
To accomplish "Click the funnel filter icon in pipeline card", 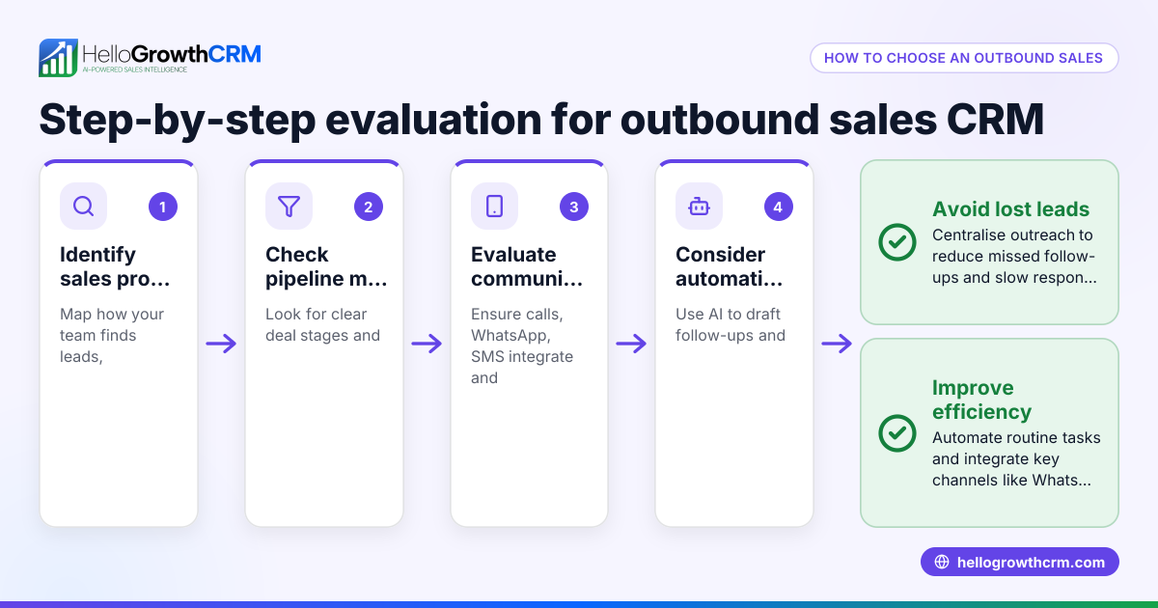I will pos(289,207).
